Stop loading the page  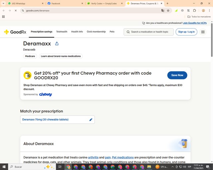tap(16, 10)
